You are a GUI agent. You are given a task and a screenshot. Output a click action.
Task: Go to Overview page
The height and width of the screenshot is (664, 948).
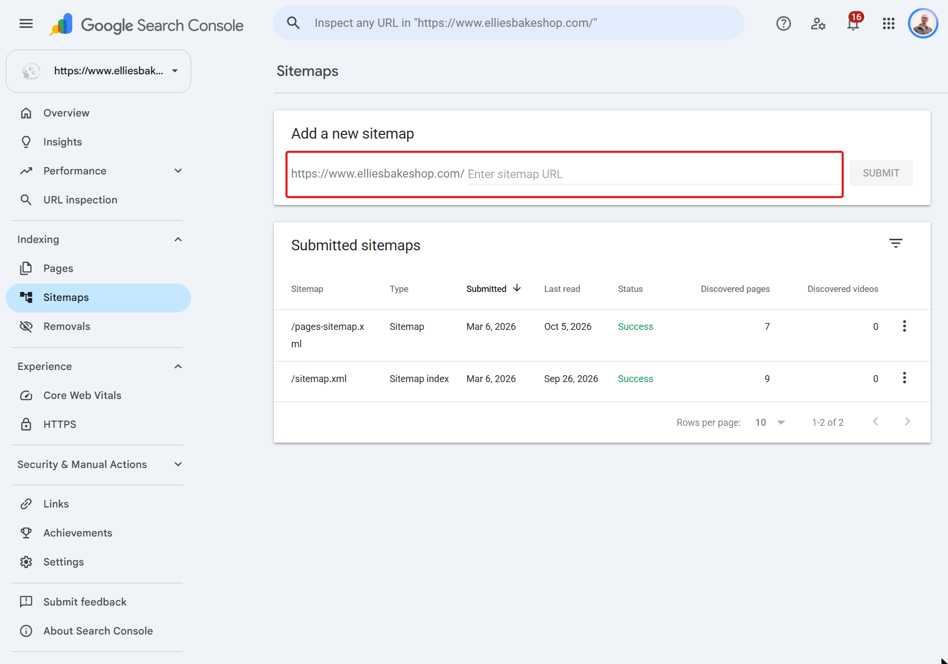98,113
